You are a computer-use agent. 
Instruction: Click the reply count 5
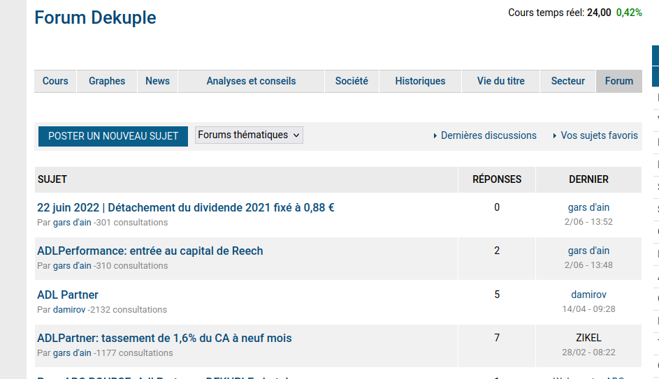tap(497, 295)
